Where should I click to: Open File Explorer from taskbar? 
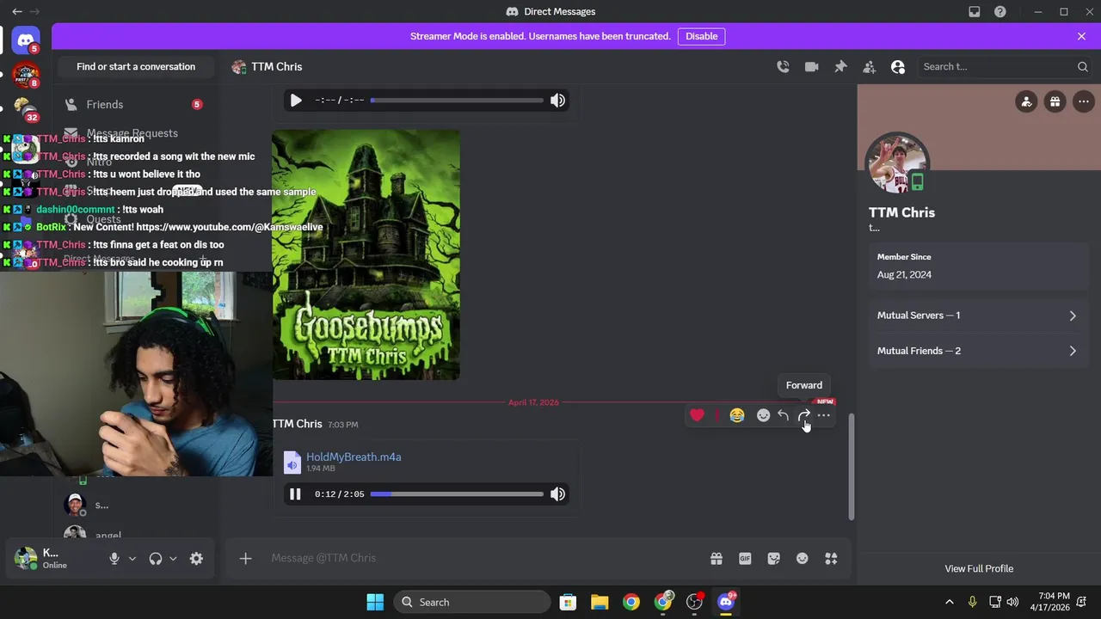click(600, 602)
